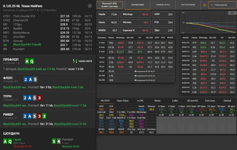Click the Pointed1 row in the BB seat
The image size is (237, 150).
48,49
